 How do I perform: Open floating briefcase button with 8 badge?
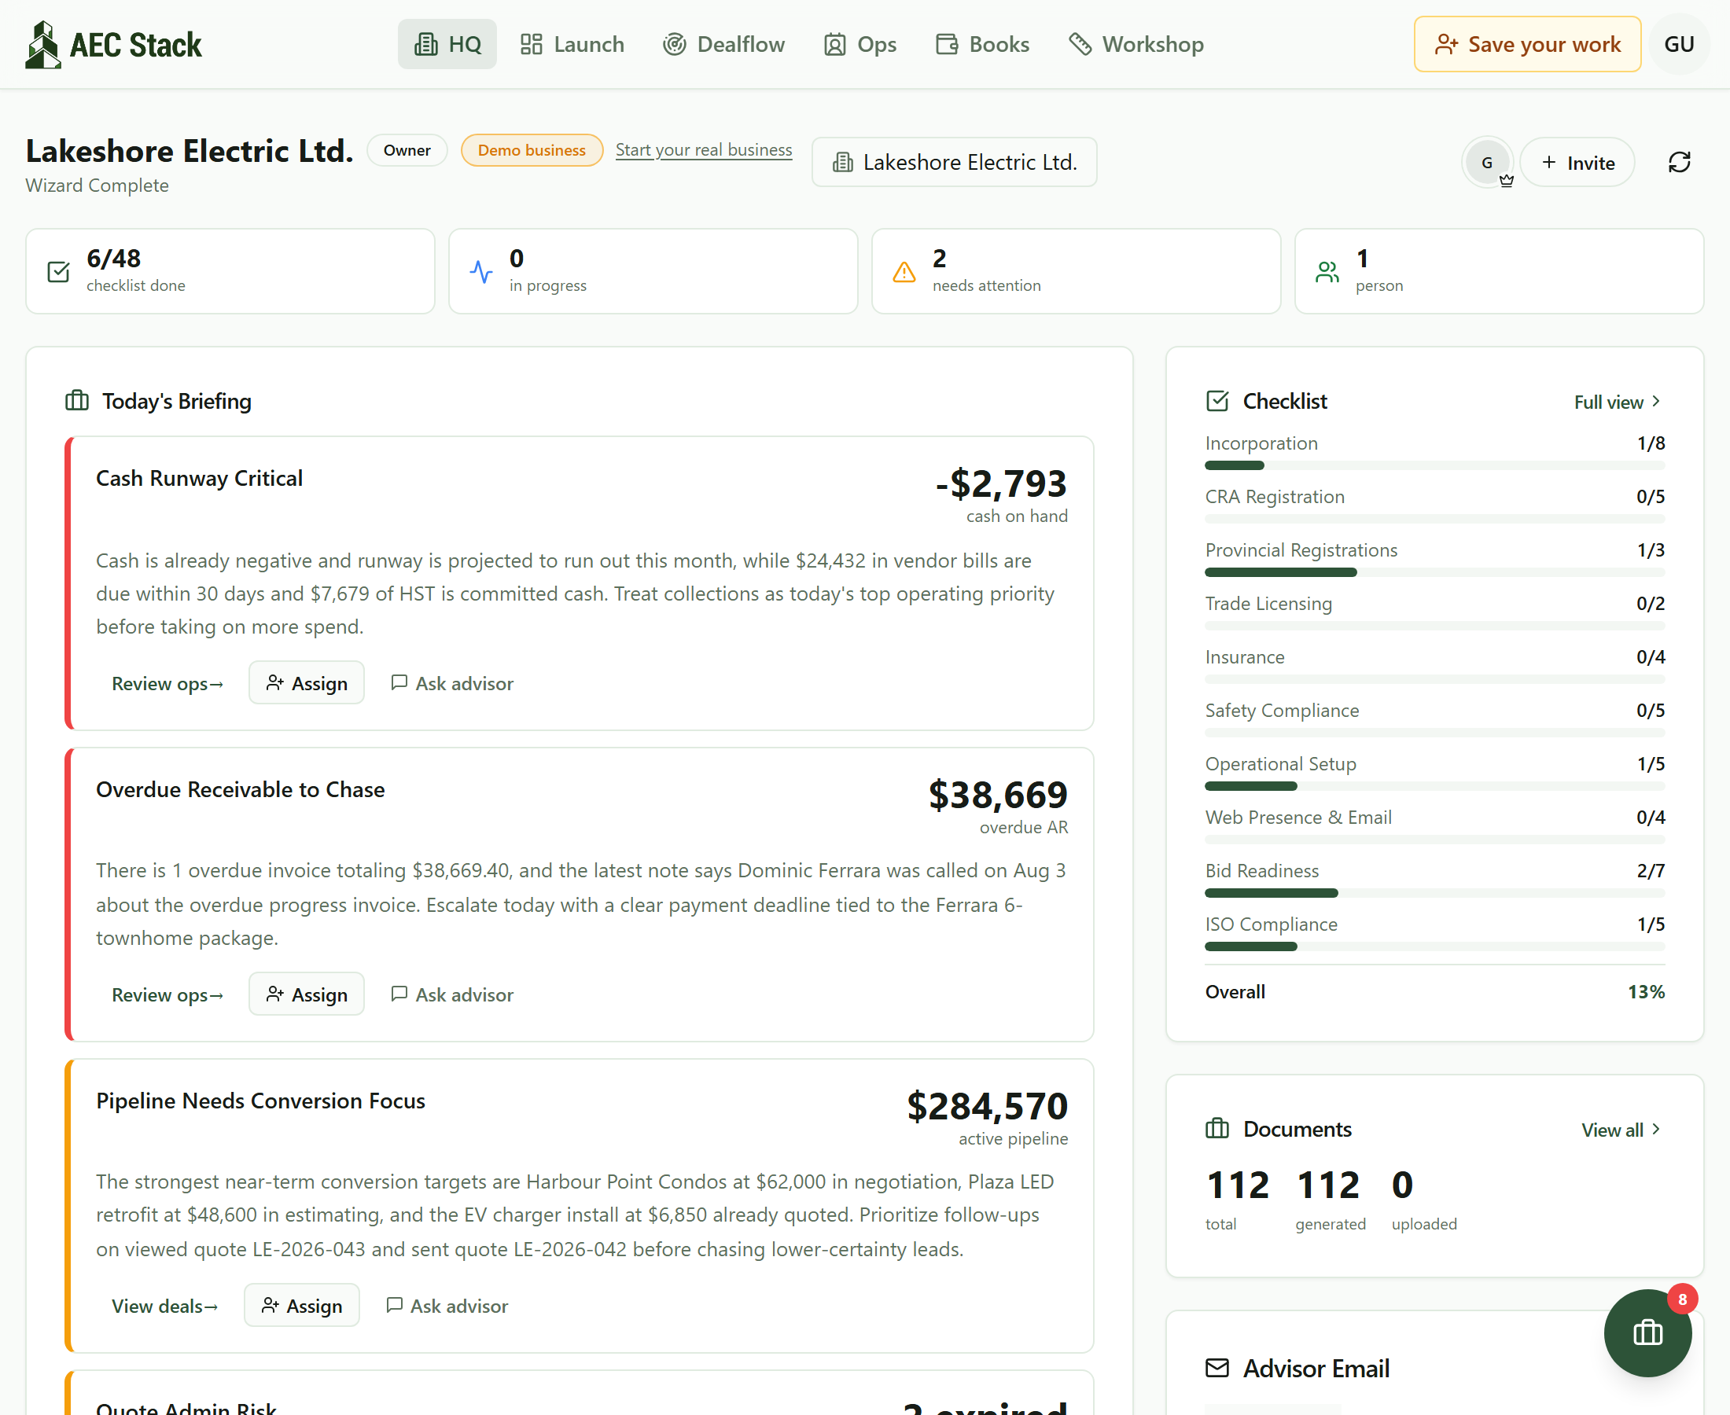[x=1647, y=1332]
